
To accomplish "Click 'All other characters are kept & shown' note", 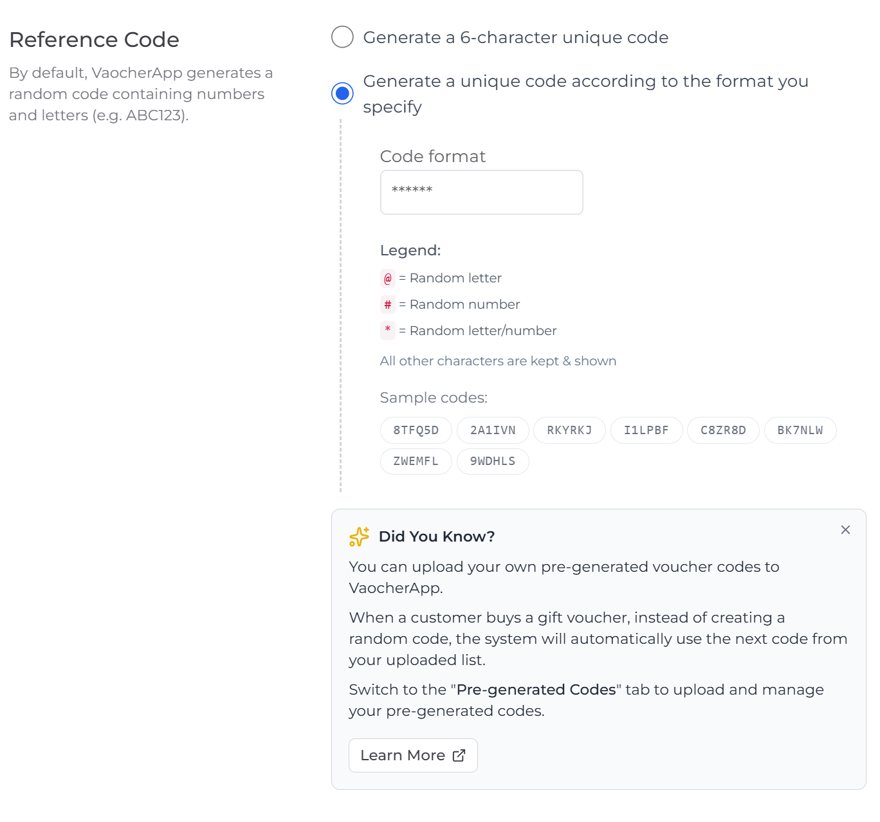I will pyautogui.click(x=498, y=361).
